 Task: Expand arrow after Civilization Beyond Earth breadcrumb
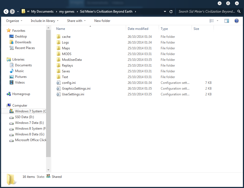tap(135, 12)
